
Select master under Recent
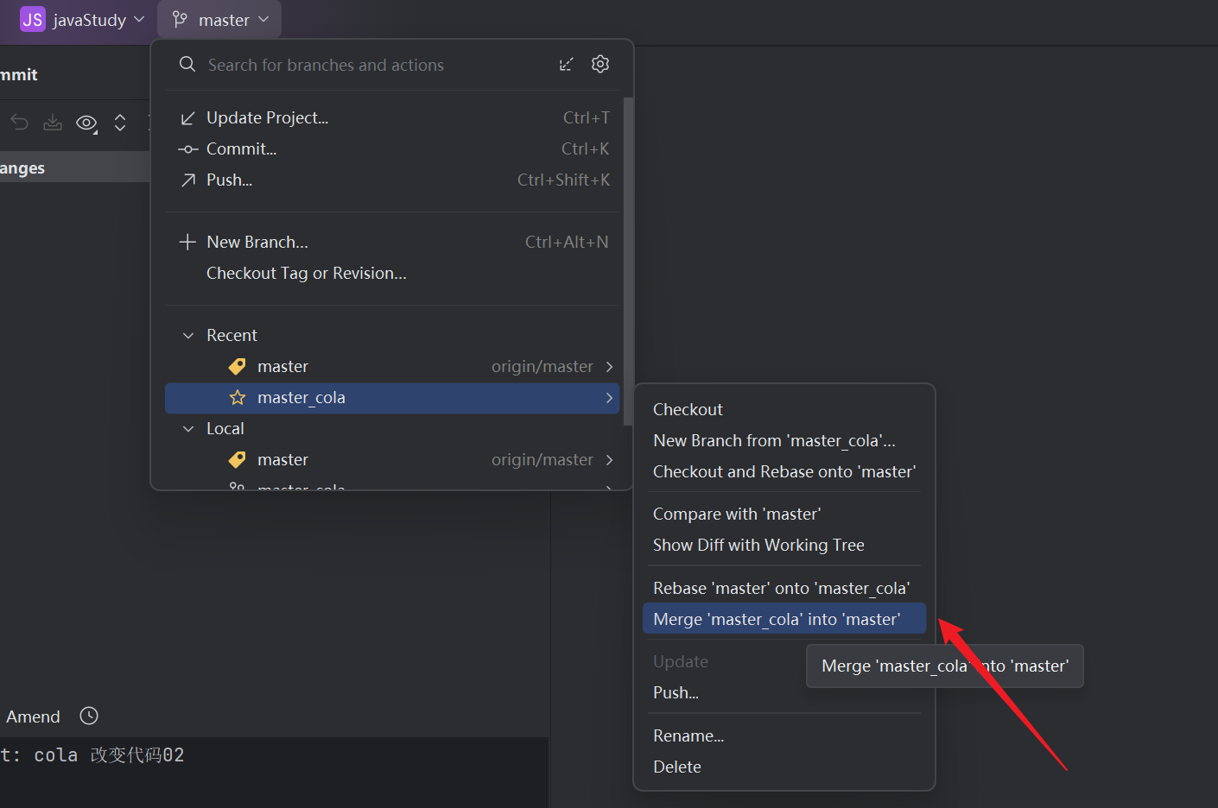[393, 366]
